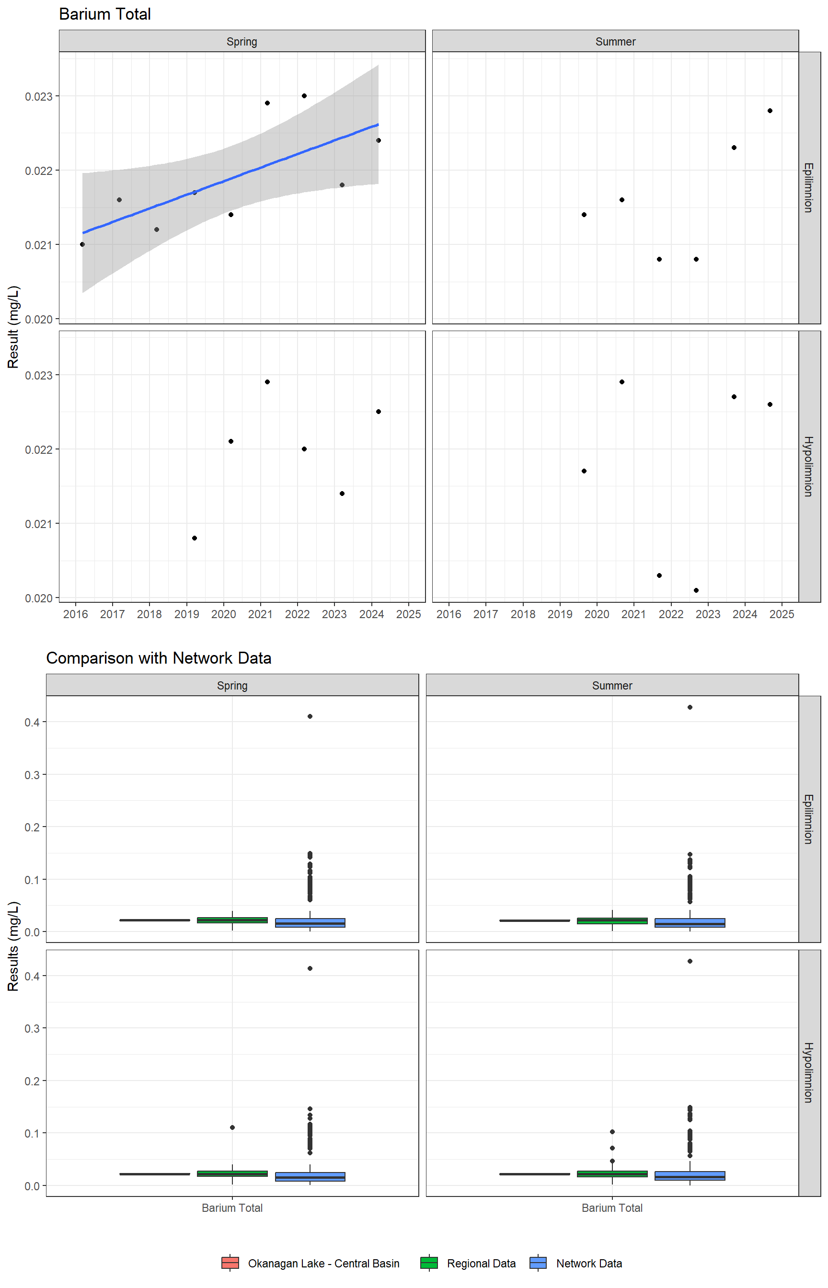Click the green Regional box in Summer Hypolimnion
The width and height of the screenshot is (828, 1288).
click(x=612, y=1174)
